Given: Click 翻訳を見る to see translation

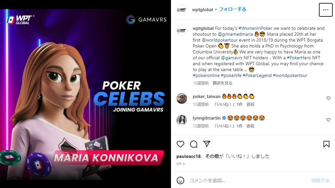Looking at the screenshot, I should [222, 83].
